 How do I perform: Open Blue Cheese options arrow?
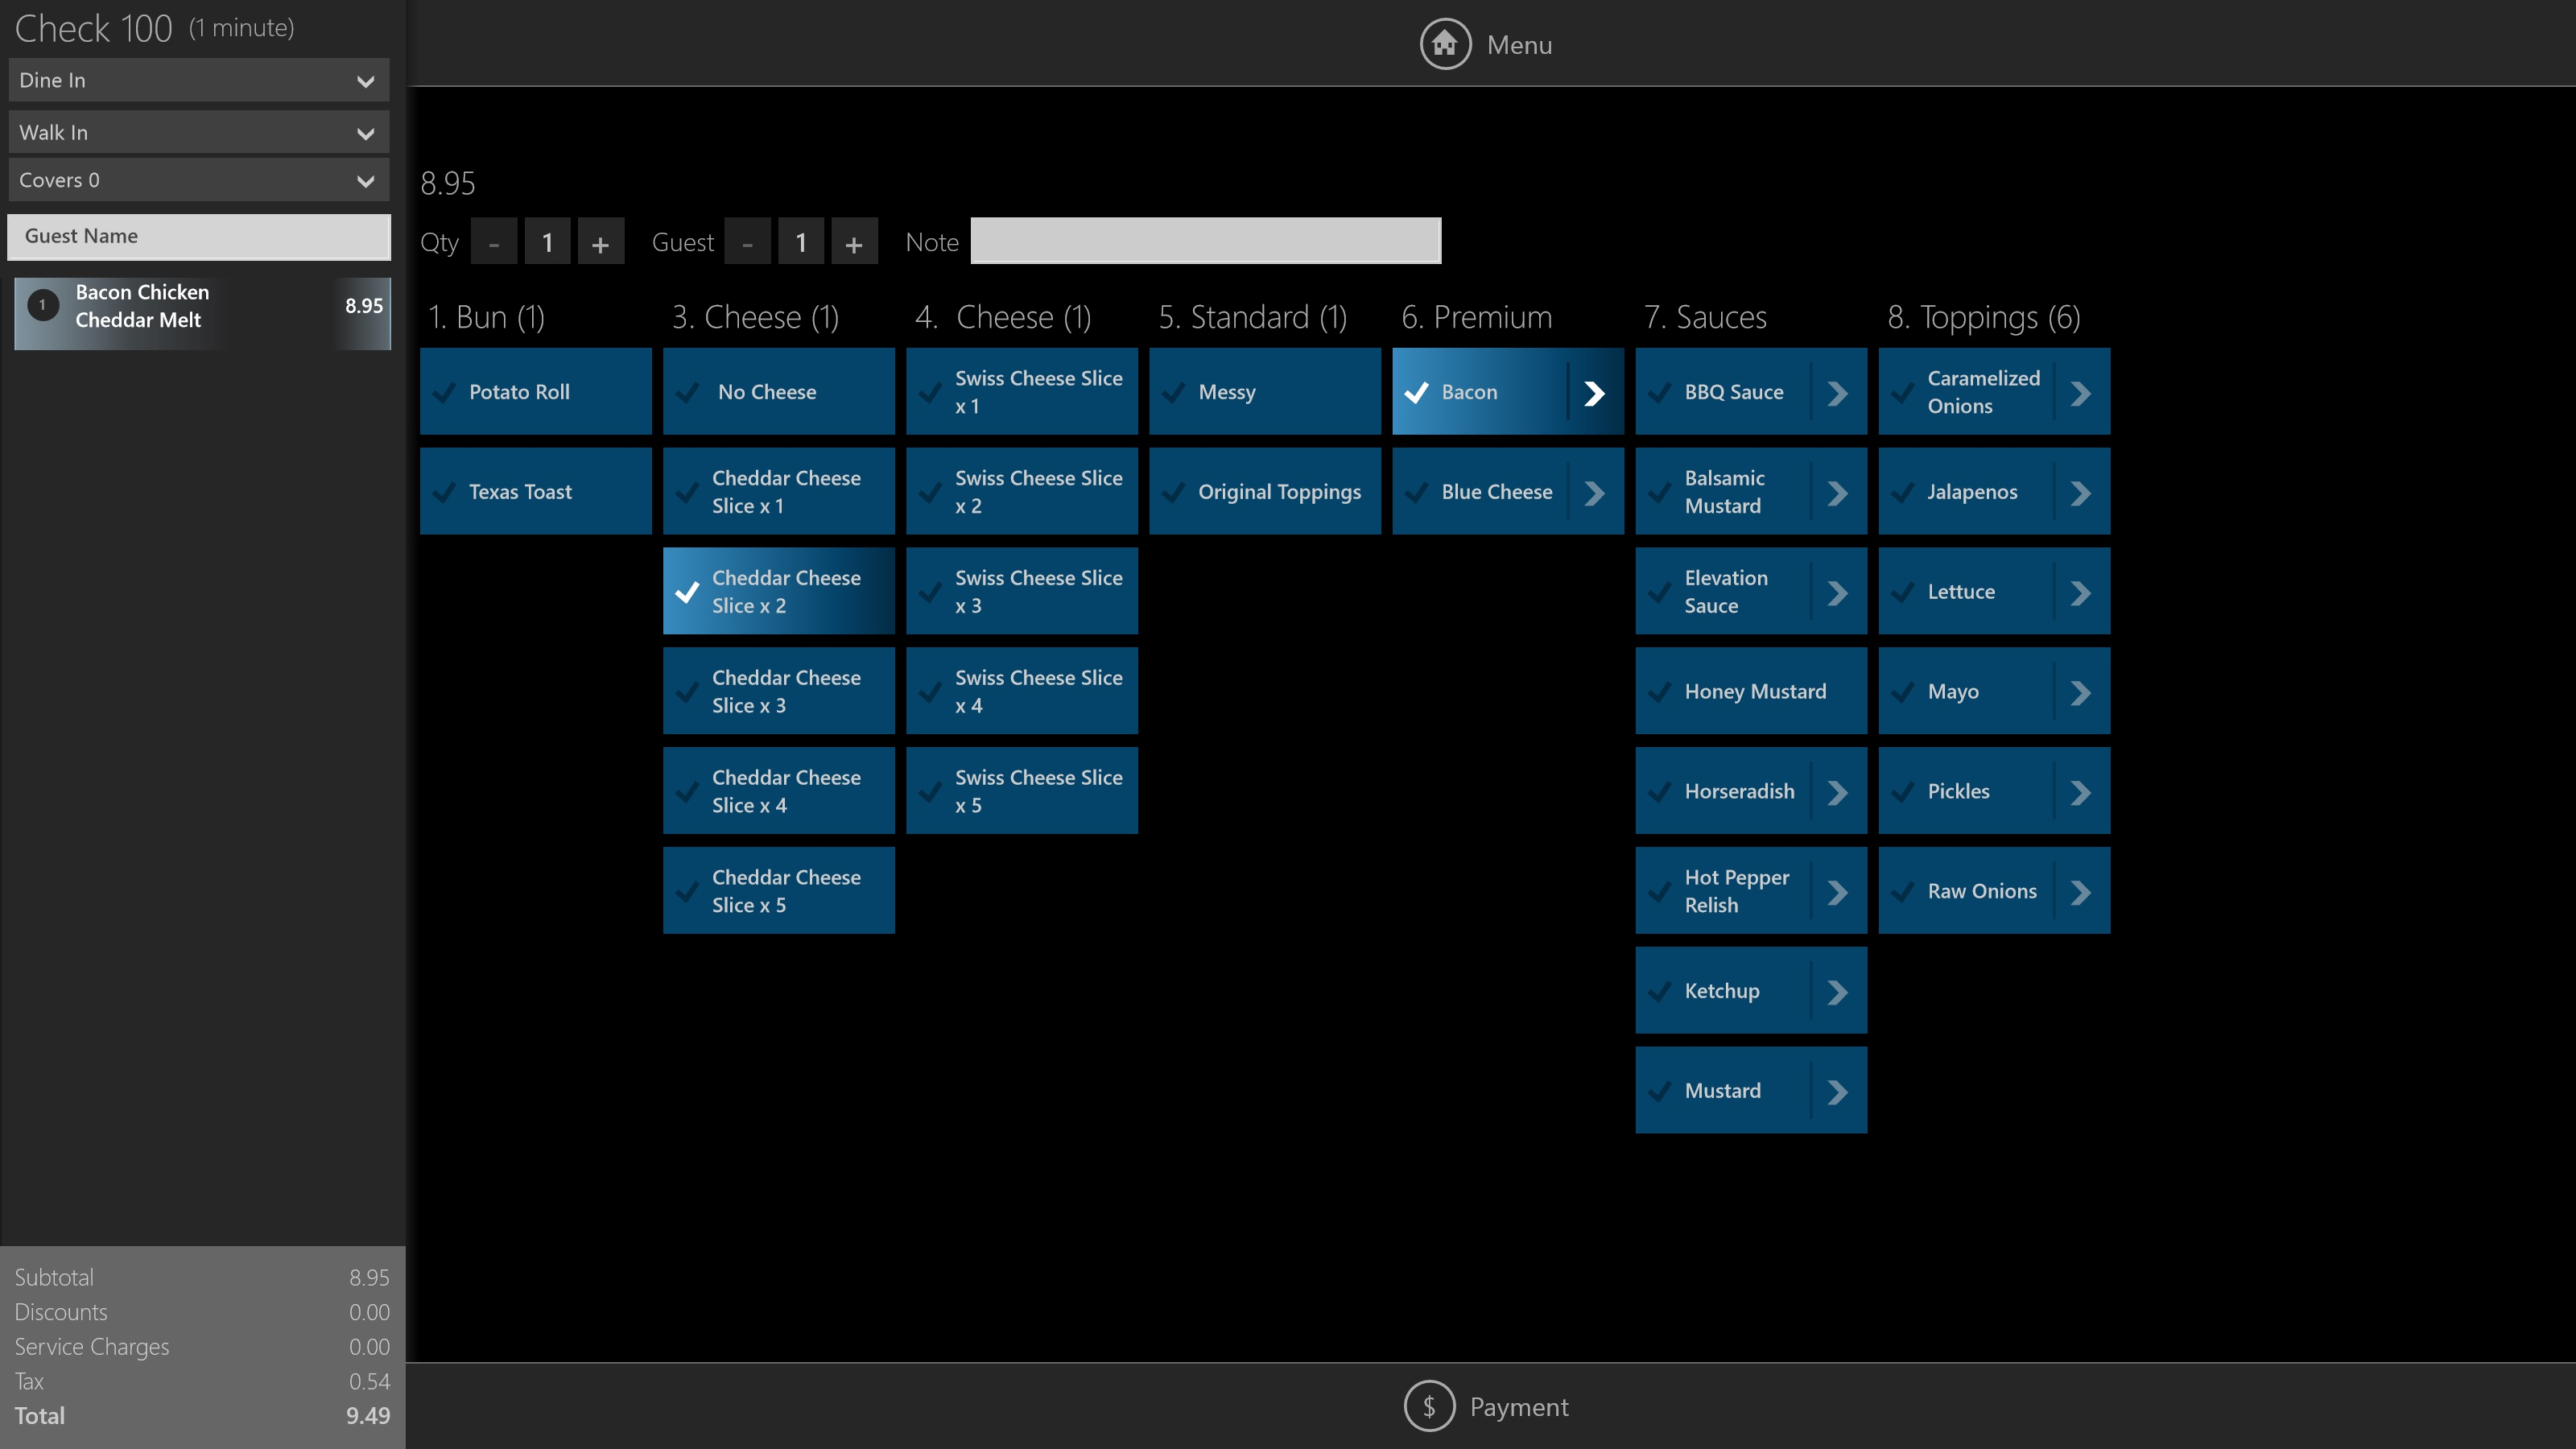tap(1594, 492)
